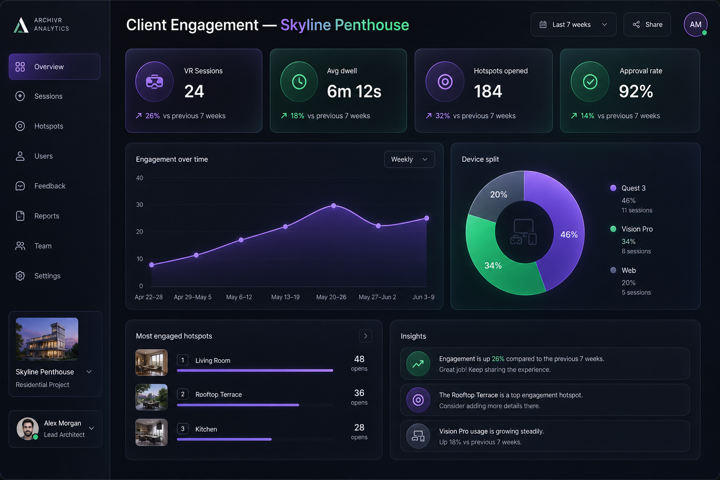
Task: Click the devices icon in donut chart center
Action: (523, 232)
